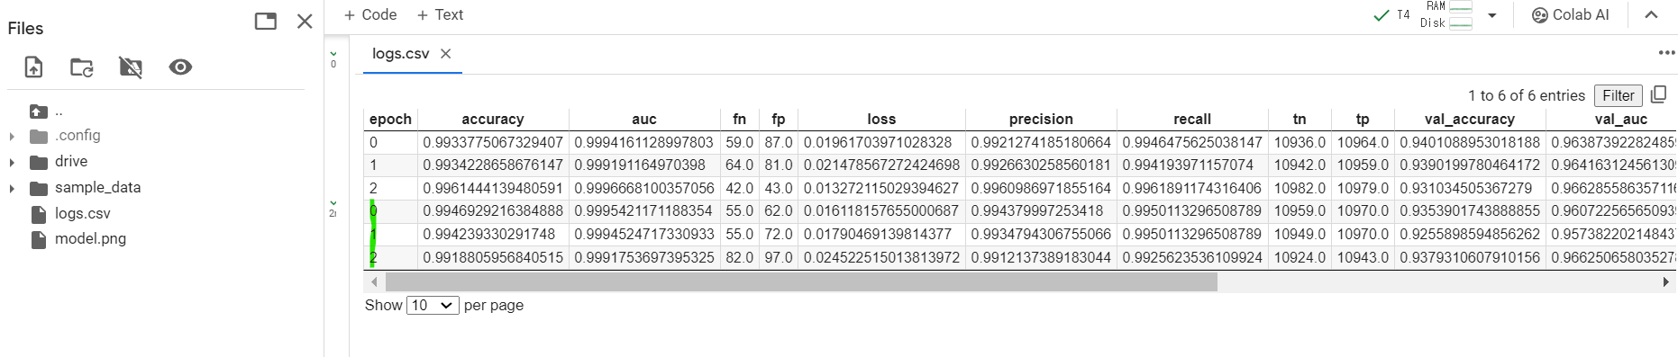Copy table with the clipboard icon
Viewport: 1678px width, 357px height.
(x=1659, y=94)
